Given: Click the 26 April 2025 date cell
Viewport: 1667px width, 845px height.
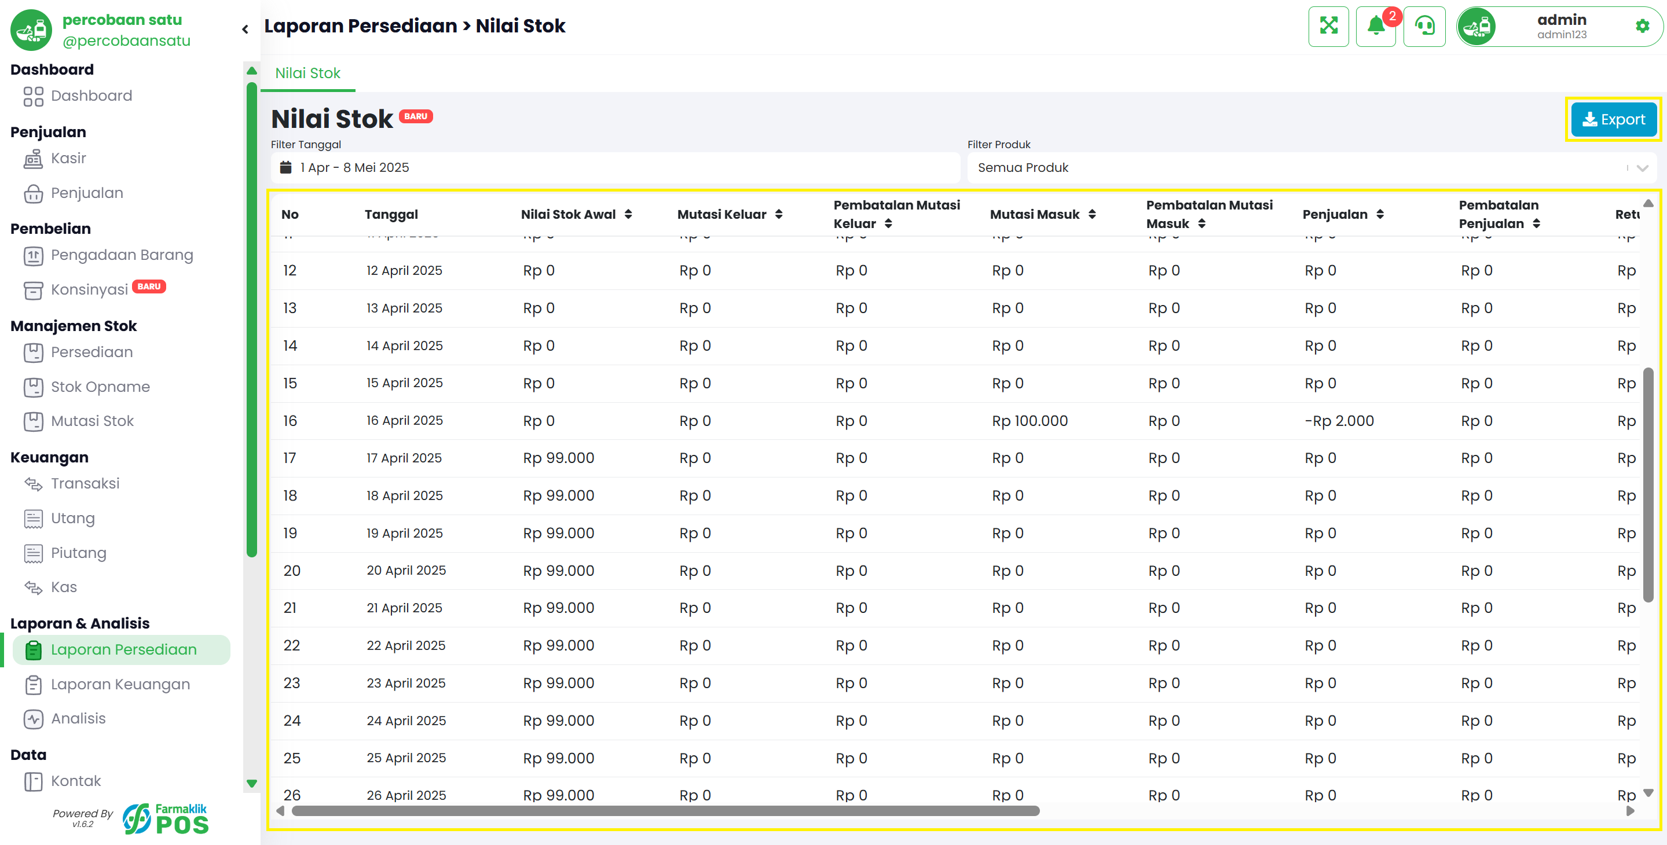Looking at the screenshot, I should (406, 796).
